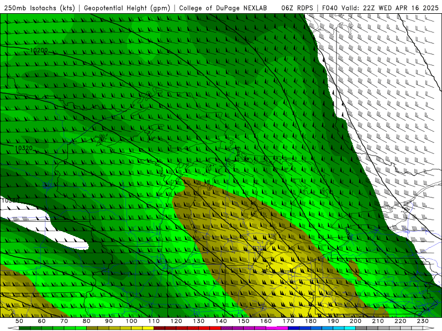Click the 60 value on the color scale
Image resolution: width=442 pixels, height=331 pixels.
pyautogui.click(x=42, y=321)
